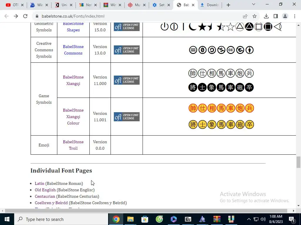Select the 'Game Symbols' cell text
The height and width of the screenshot is (225, 301).
[x=44, y=99]
